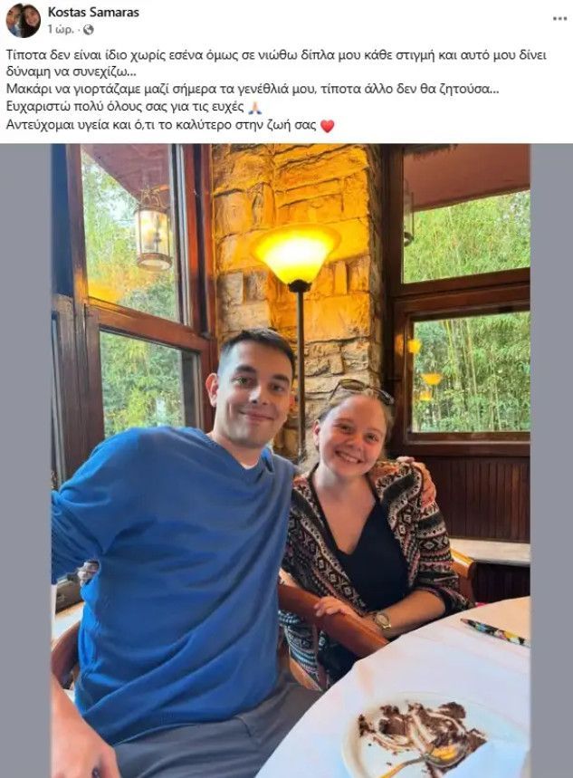The height and width of the screenshot is (778, 573).
Task: Open the three-dot post options menu
Action: [x=559, y=19]
